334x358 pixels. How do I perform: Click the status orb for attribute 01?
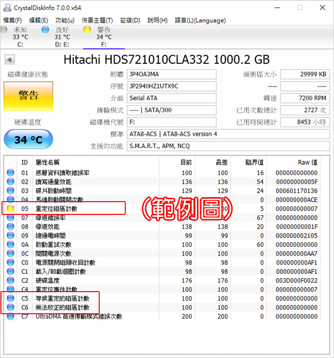[x=10, y=173]
